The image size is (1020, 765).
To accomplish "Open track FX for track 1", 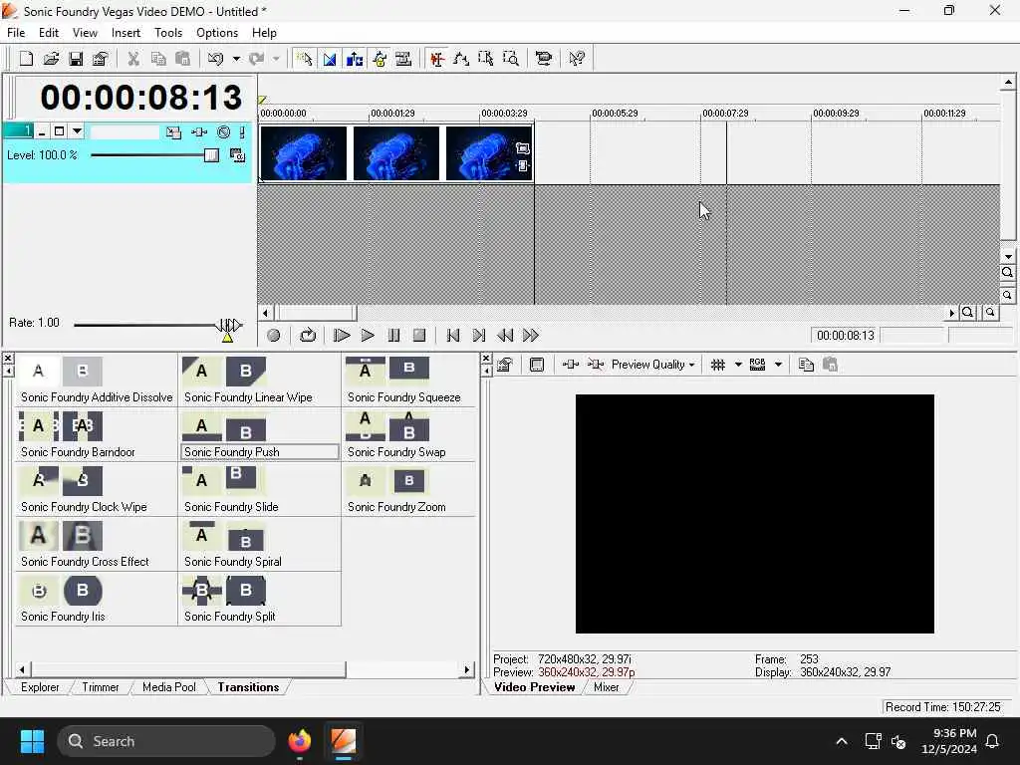I will [x=199, y=132].
